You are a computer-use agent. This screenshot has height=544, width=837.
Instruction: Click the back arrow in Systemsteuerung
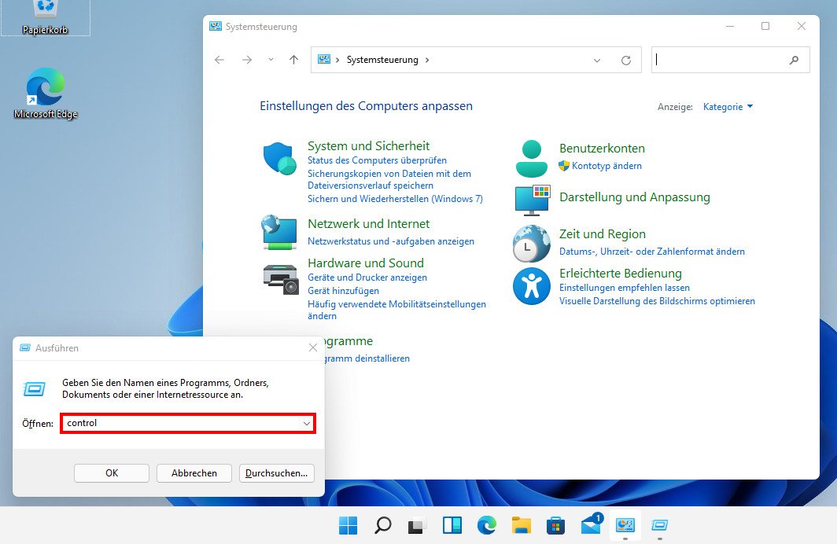(x=220, y=60)
